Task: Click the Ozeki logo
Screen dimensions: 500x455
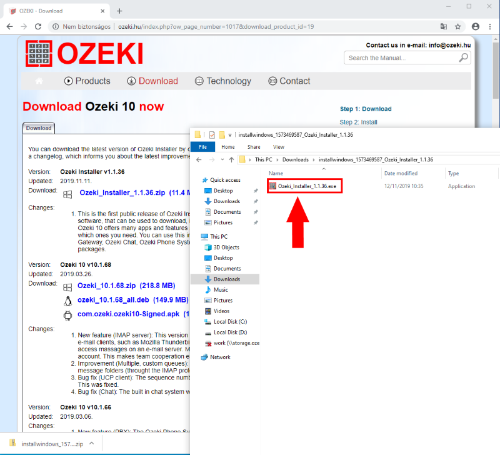Action: 84,53
